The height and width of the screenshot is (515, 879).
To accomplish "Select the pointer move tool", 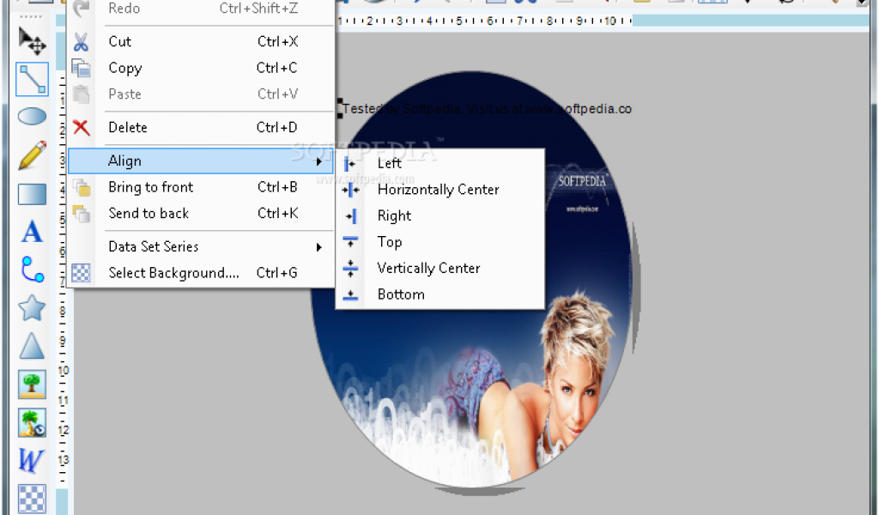I will (x=32, y=40).
